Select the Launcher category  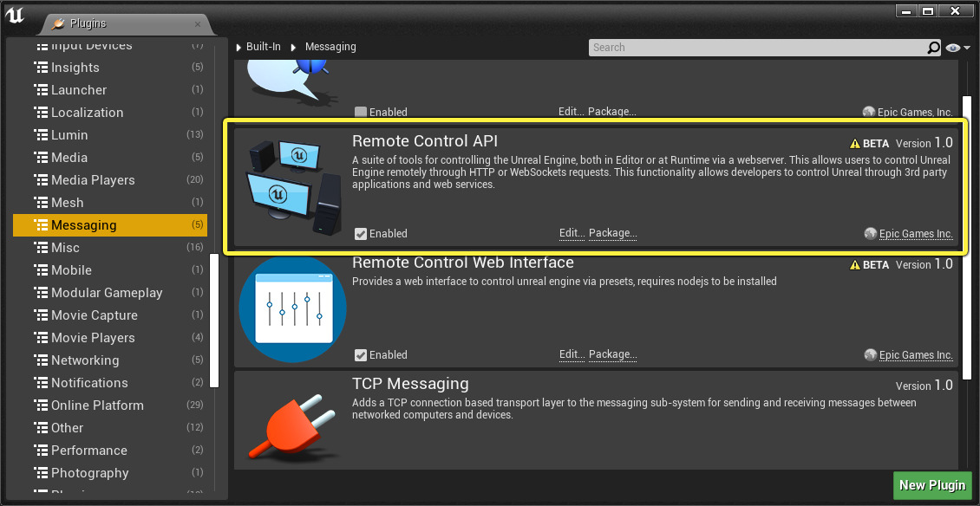click(110, 90)
